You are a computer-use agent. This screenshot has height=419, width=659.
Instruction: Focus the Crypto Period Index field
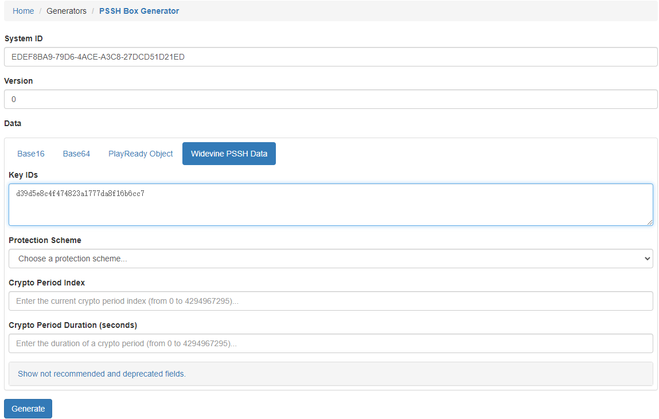330,301
